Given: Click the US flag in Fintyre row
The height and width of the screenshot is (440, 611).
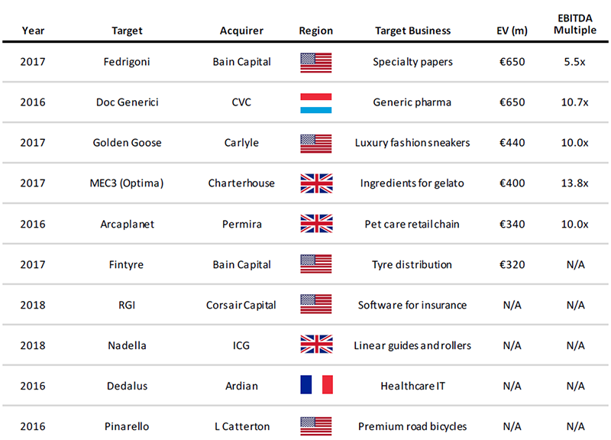Looking at the screenshot, I should [316, 264].
